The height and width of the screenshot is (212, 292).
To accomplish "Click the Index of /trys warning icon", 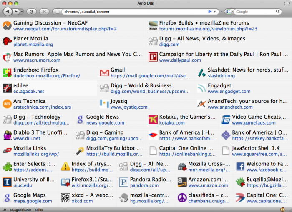I will 65,167.
